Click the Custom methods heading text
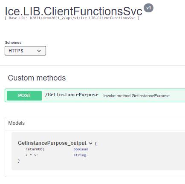 tap(37, 78)
